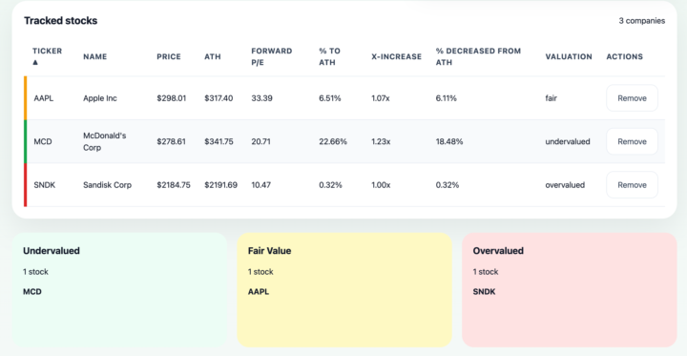Click the Undervalued card heading
This screenshot has height=356, width=687.
52,251
